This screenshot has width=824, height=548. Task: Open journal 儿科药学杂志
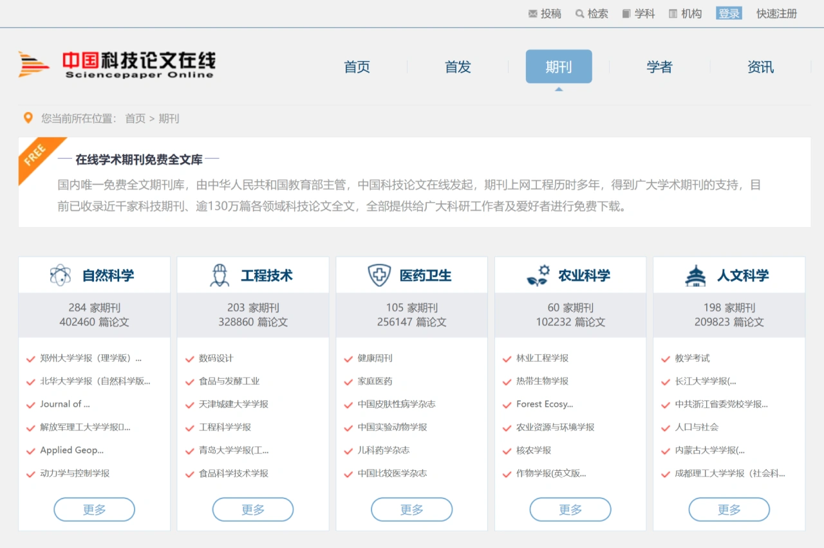[x=384, y=450]
